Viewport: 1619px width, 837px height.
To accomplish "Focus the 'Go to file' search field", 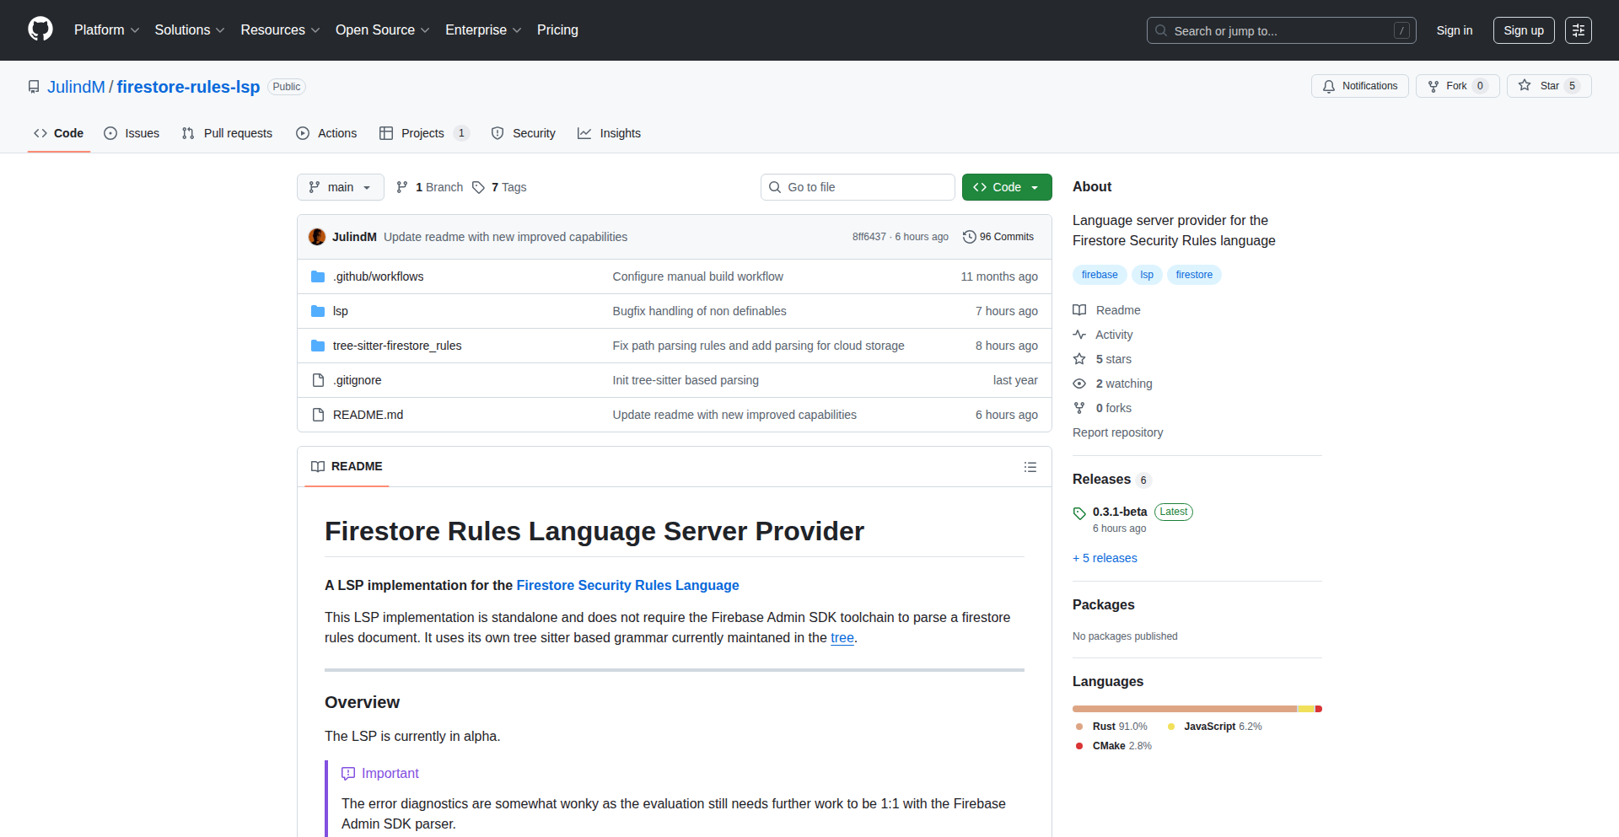I will click(x=858, y=187).
